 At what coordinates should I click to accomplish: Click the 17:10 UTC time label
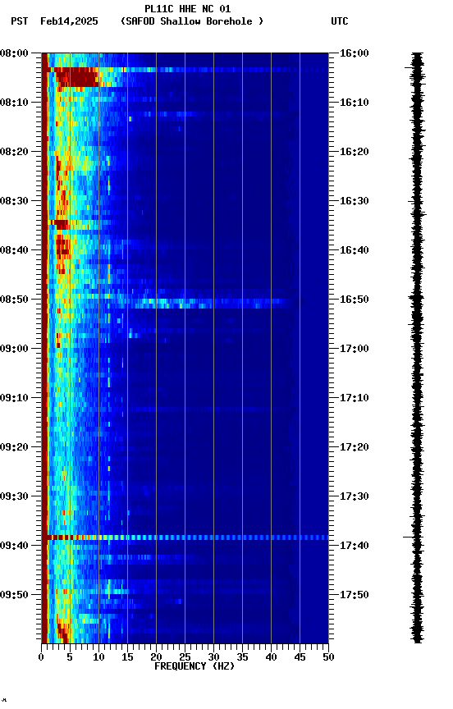click(355, 398)
